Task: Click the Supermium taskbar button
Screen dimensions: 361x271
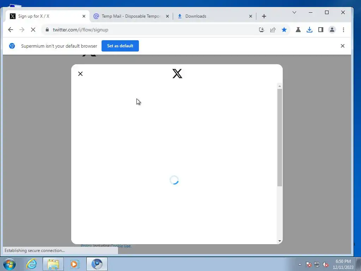Action: pyautogui.click(x=97, y=264)
